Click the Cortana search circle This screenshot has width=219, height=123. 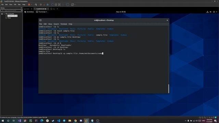tap(8, 121)
